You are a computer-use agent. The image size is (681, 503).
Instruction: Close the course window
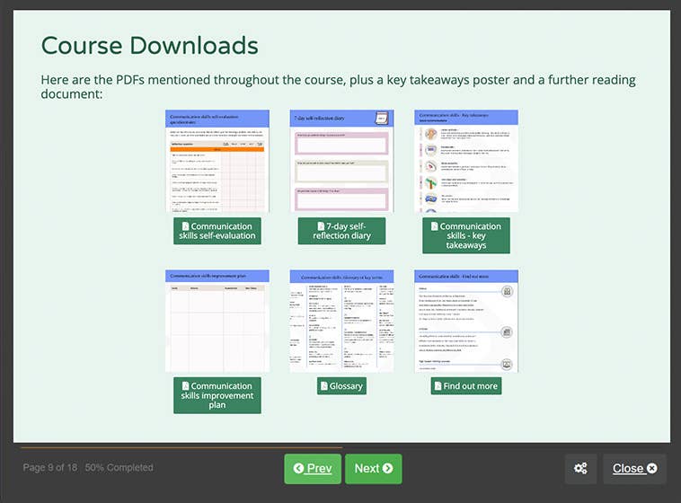tap(634, 469)
